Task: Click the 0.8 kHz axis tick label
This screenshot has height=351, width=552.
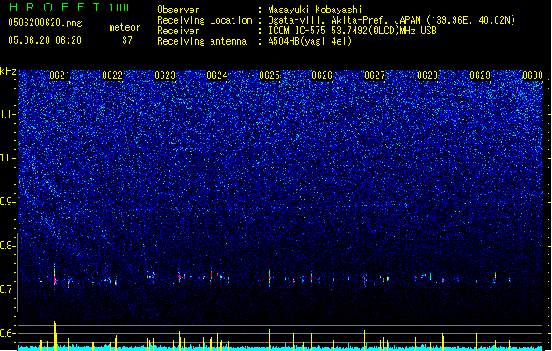Action: pyautogui.click(x=8, y=246)
